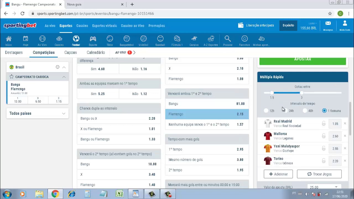Reload the browser page

point(22,14)
